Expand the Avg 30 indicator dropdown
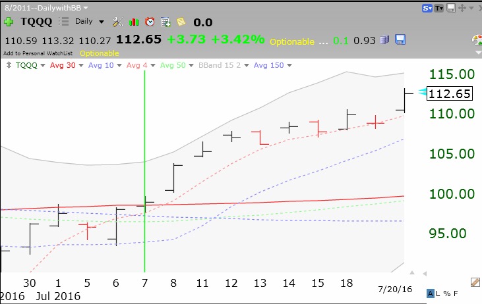Screen dimensions: 482x304 (x=81, y=65)
